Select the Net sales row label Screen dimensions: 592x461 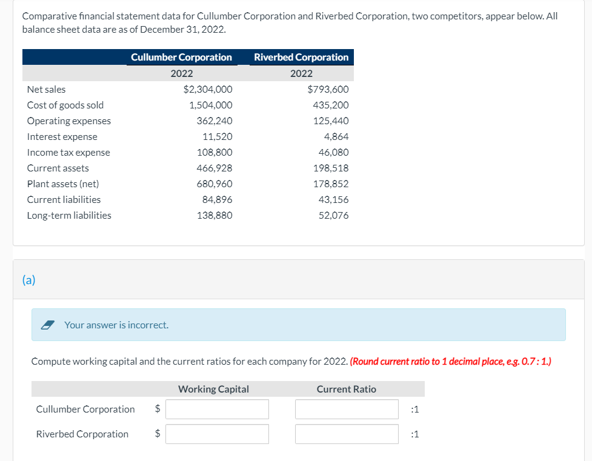pyautogui.click(x=46, y=89)
